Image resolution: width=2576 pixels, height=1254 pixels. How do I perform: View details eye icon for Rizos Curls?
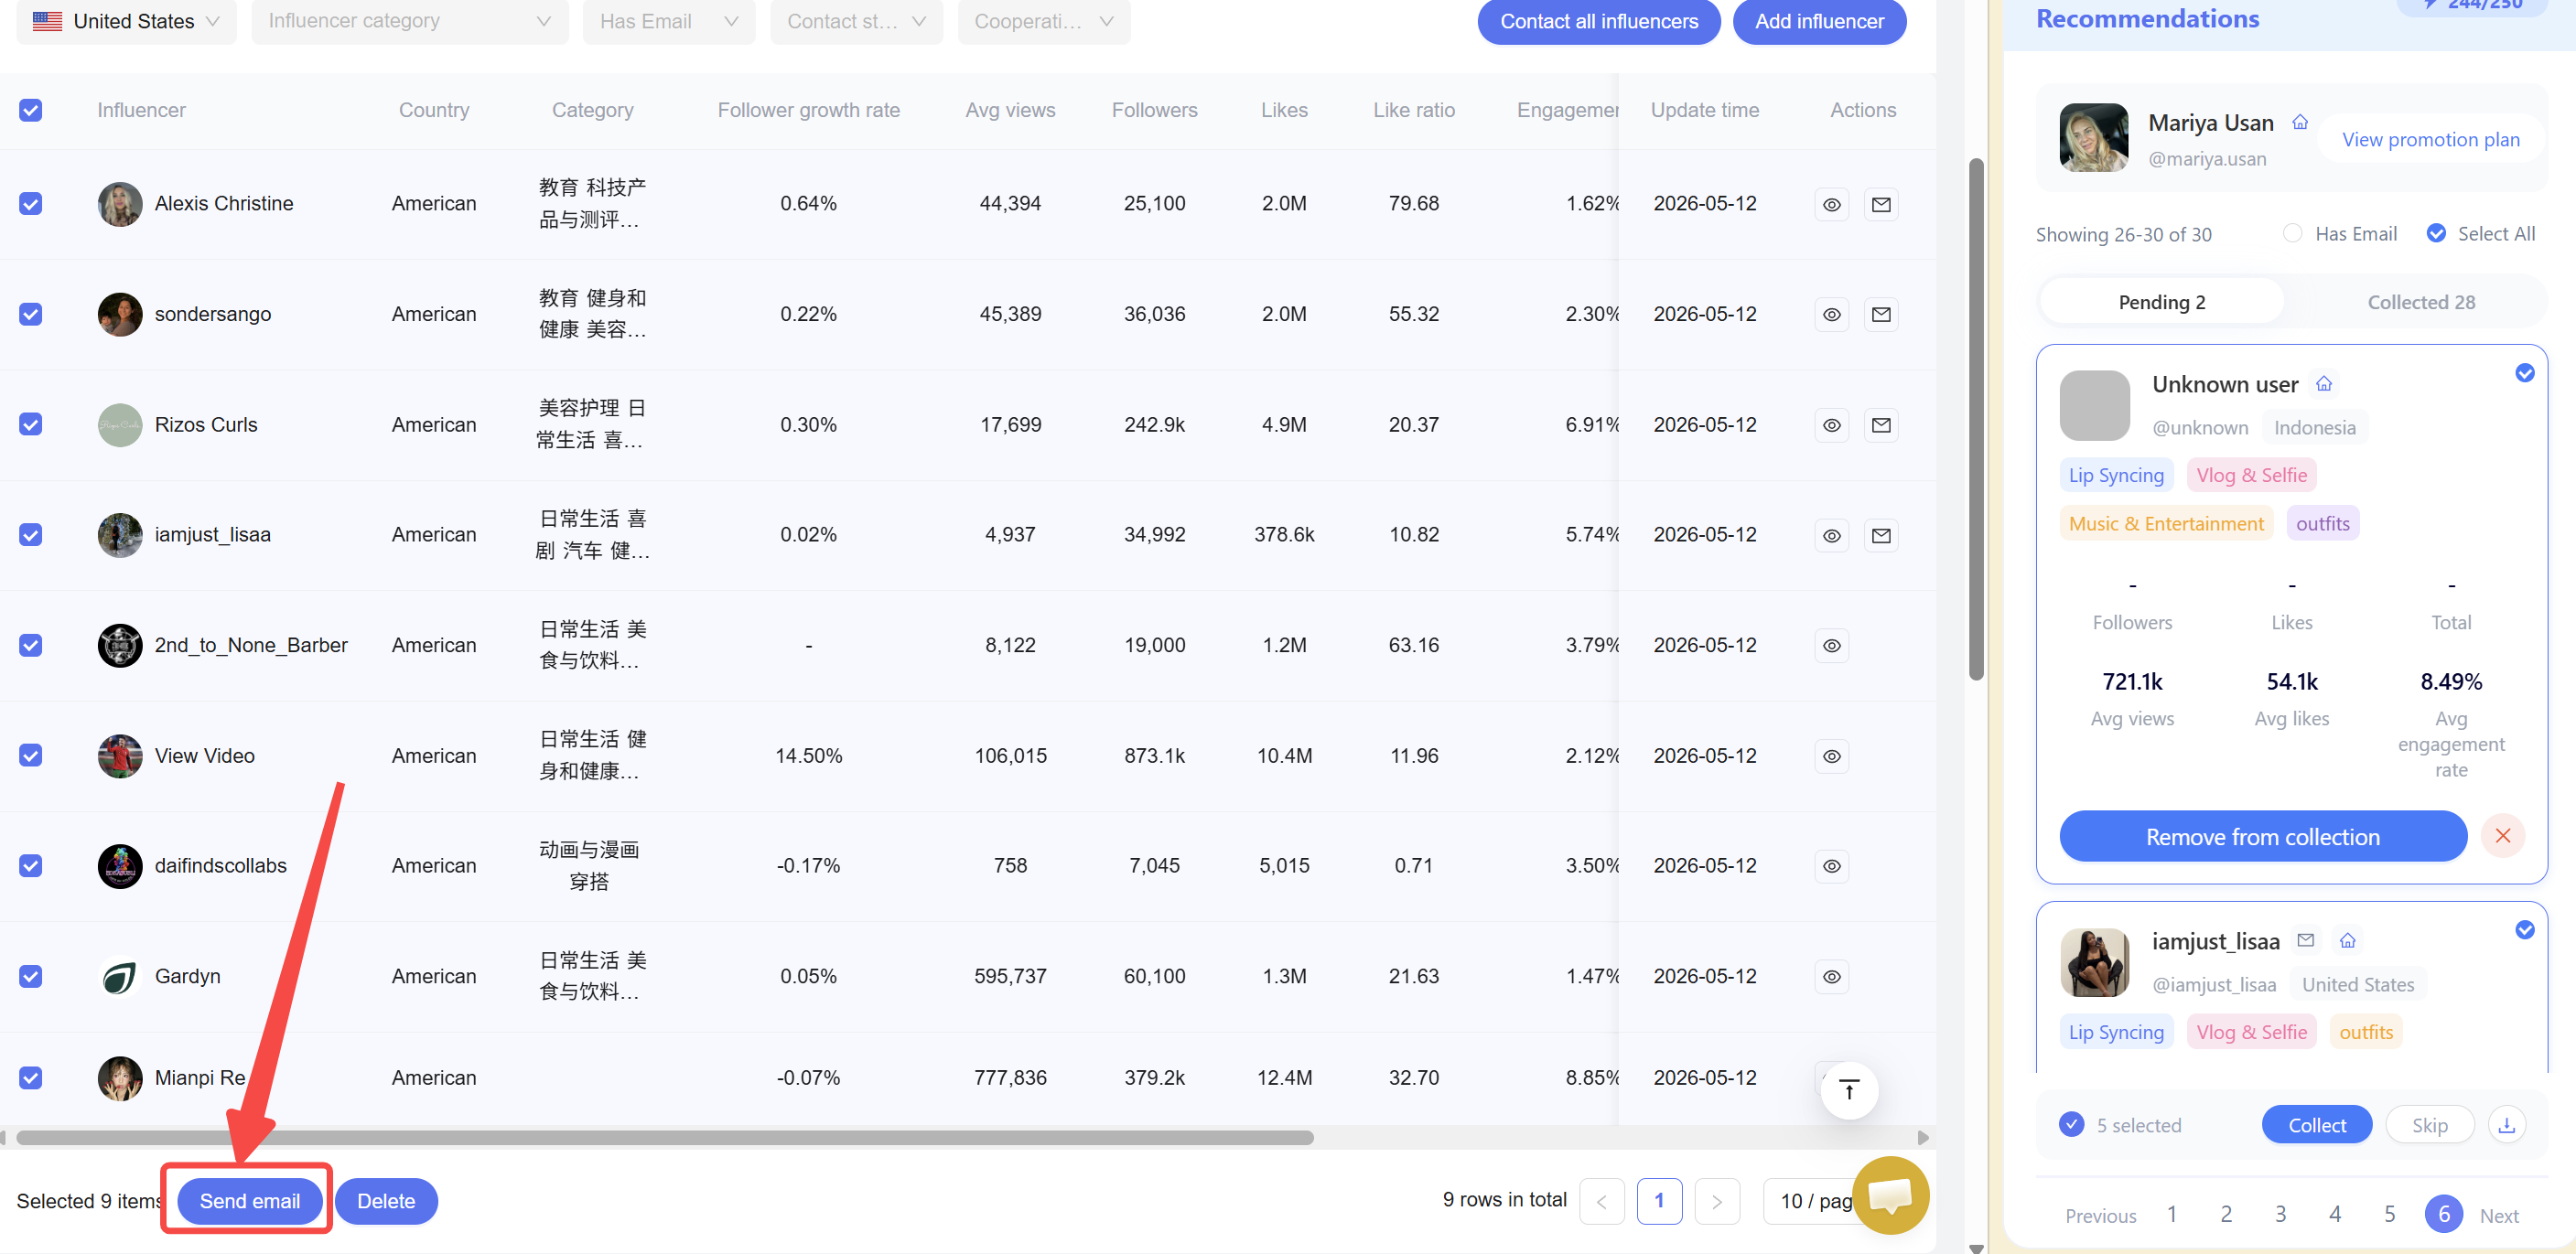pos(1831,424)
